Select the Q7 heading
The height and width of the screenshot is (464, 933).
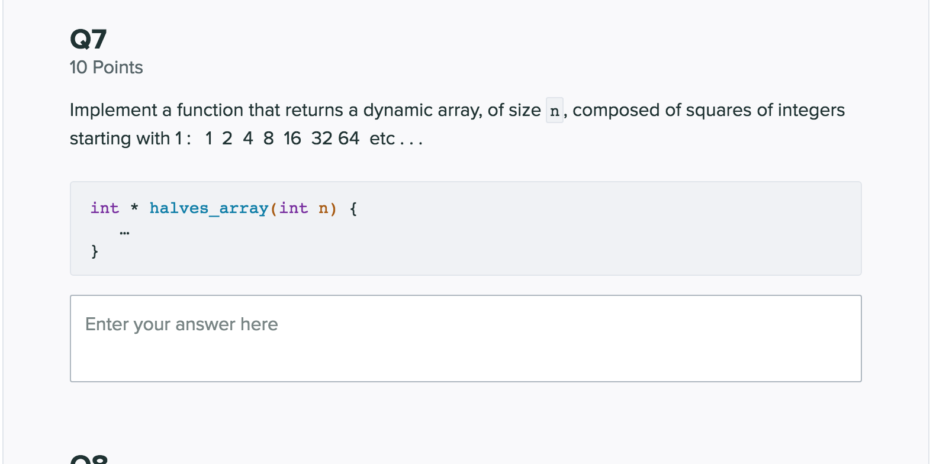(x=88, y=39)
